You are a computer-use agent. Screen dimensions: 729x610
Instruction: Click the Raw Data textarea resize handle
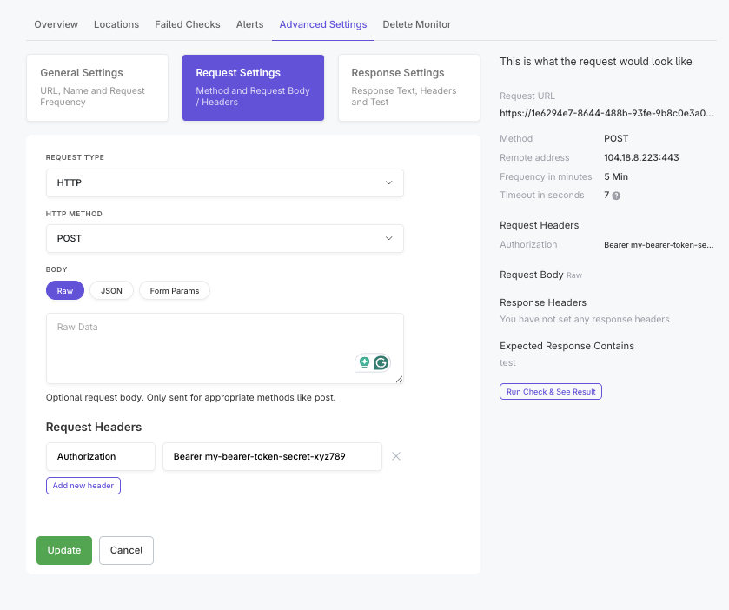pos(399,380)
